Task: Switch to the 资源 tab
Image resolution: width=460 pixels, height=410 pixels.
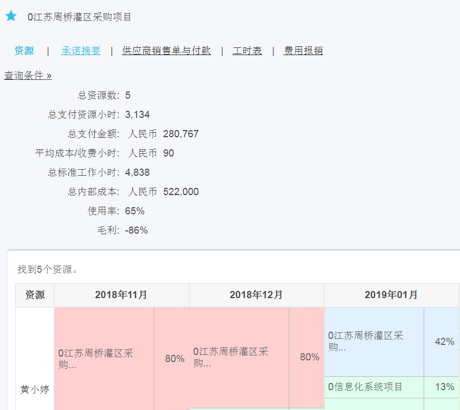Action: click(x=24, y=51)
